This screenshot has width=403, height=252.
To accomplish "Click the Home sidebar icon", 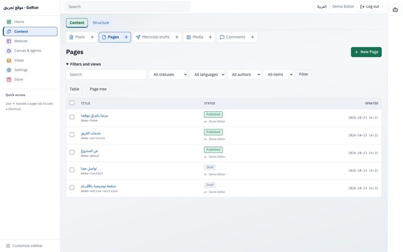I will (9, 22).
